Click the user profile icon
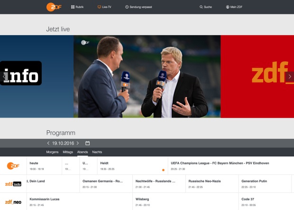Viewport: 294px width, 210px height. [228, 7]
